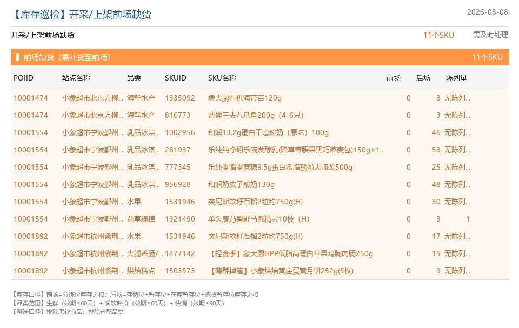Click 火腿香肠/... category cell
This screenshot has width=519, height=328.
point(145,253)
